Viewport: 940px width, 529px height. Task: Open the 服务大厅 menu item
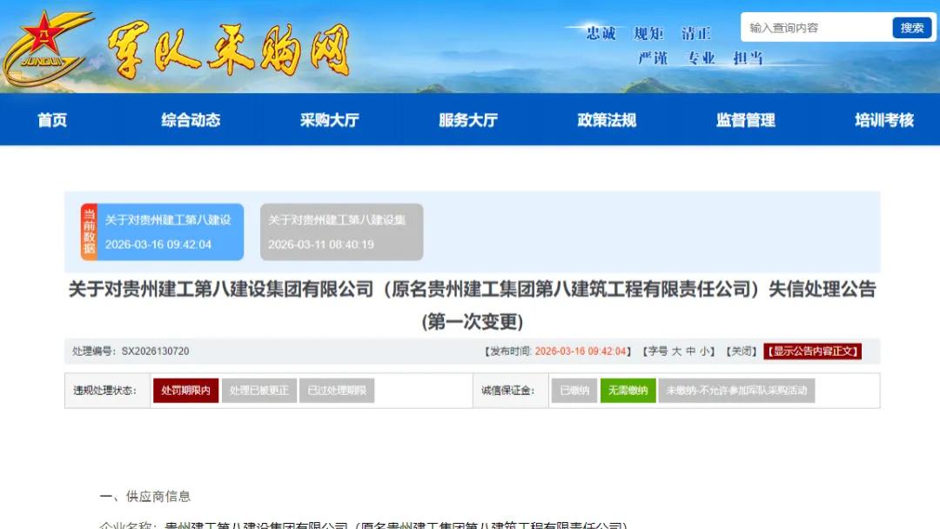(467, 121)
